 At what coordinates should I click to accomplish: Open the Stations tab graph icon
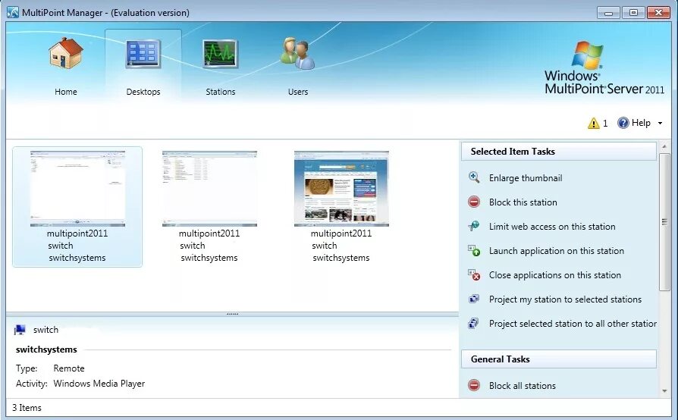(221, 54)
